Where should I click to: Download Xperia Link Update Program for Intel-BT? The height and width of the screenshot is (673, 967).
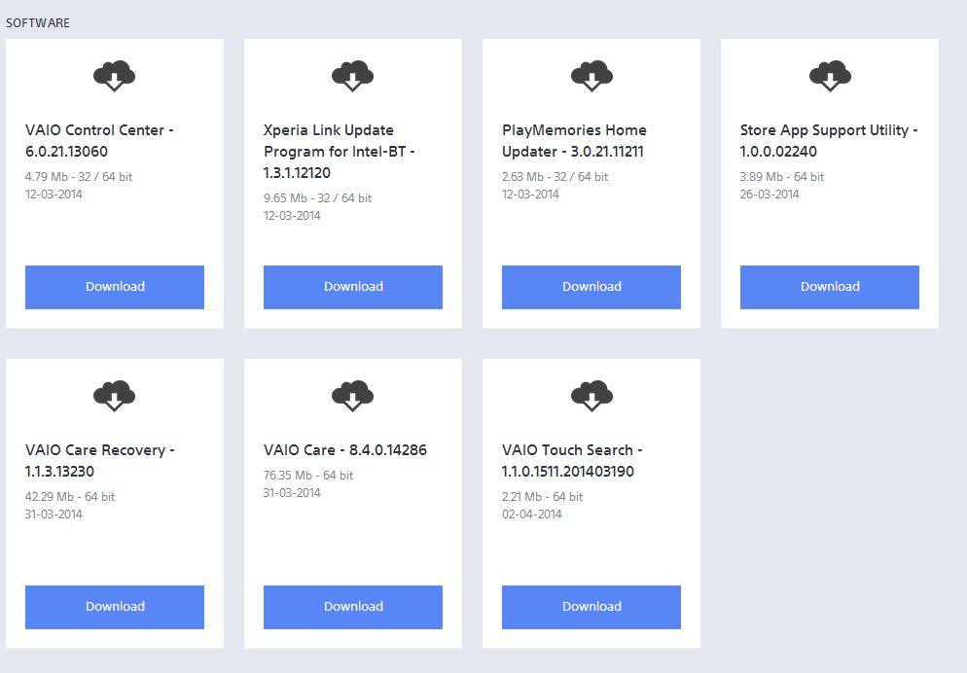353,287
